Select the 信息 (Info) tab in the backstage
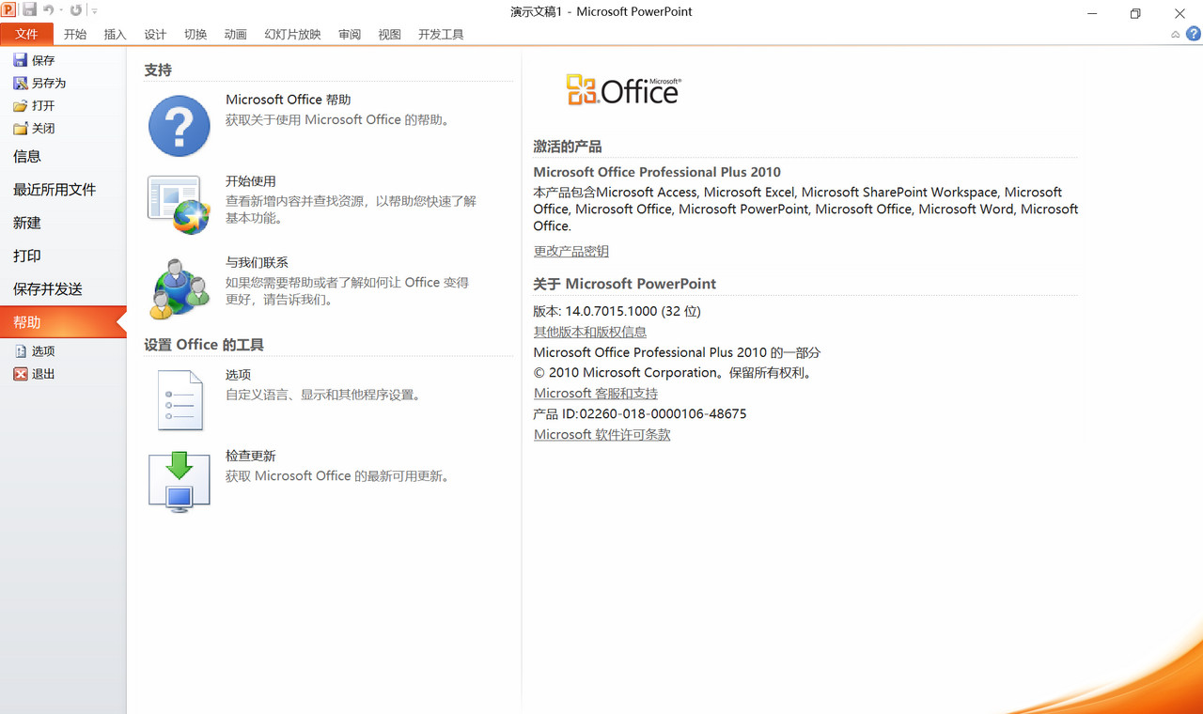Screen dimensions: 1203x714 (x=63, y=157)
